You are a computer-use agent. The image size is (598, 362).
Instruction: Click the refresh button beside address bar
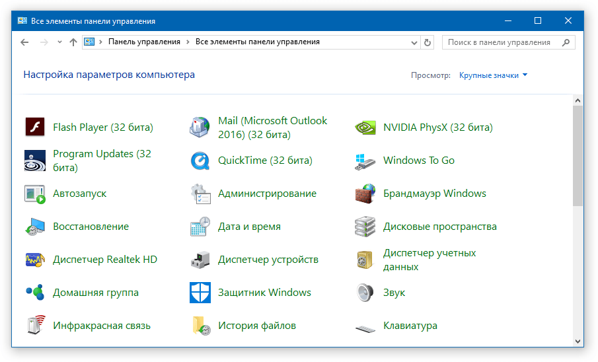click(427, 42)
